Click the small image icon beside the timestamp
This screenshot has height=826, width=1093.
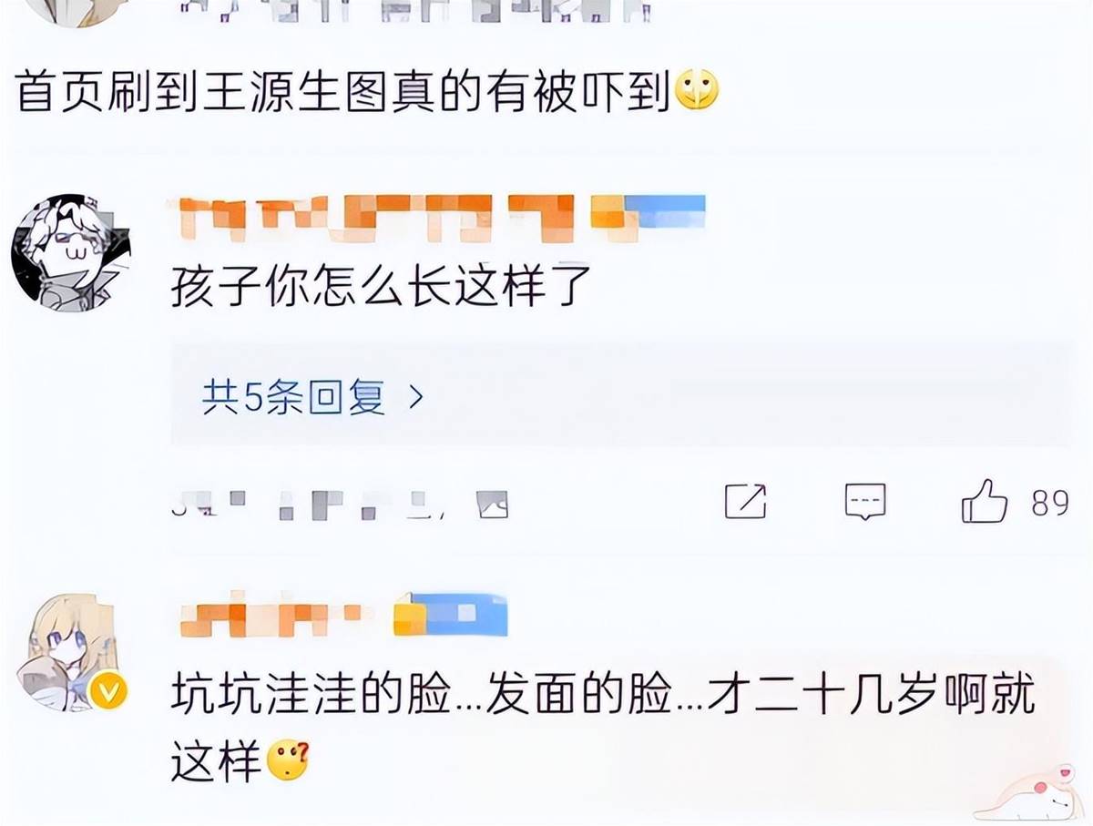click(491, 505)
